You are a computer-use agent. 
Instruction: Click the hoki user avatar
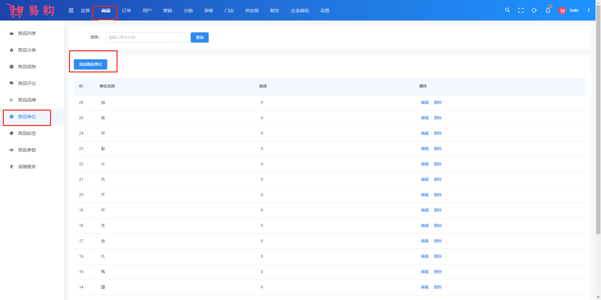point(562,11)
